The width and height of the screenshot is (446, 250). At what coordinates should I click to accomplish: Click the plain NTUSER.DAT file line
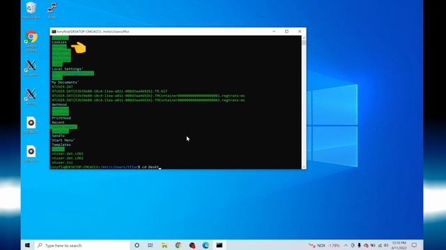(62, 87)
